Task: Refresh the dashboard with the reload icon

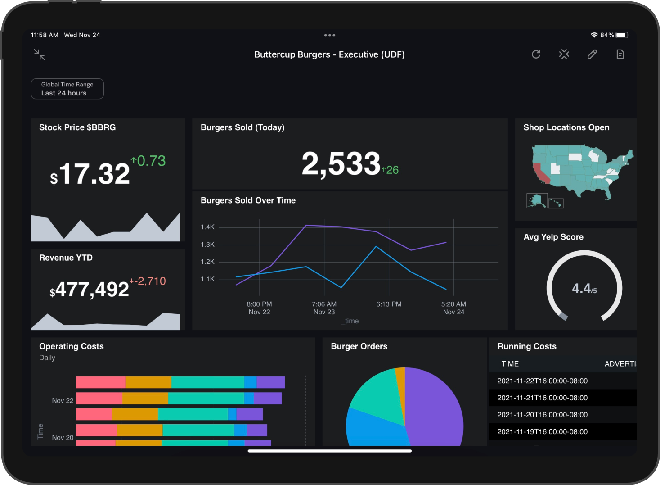Action: [x=536, y=54]
